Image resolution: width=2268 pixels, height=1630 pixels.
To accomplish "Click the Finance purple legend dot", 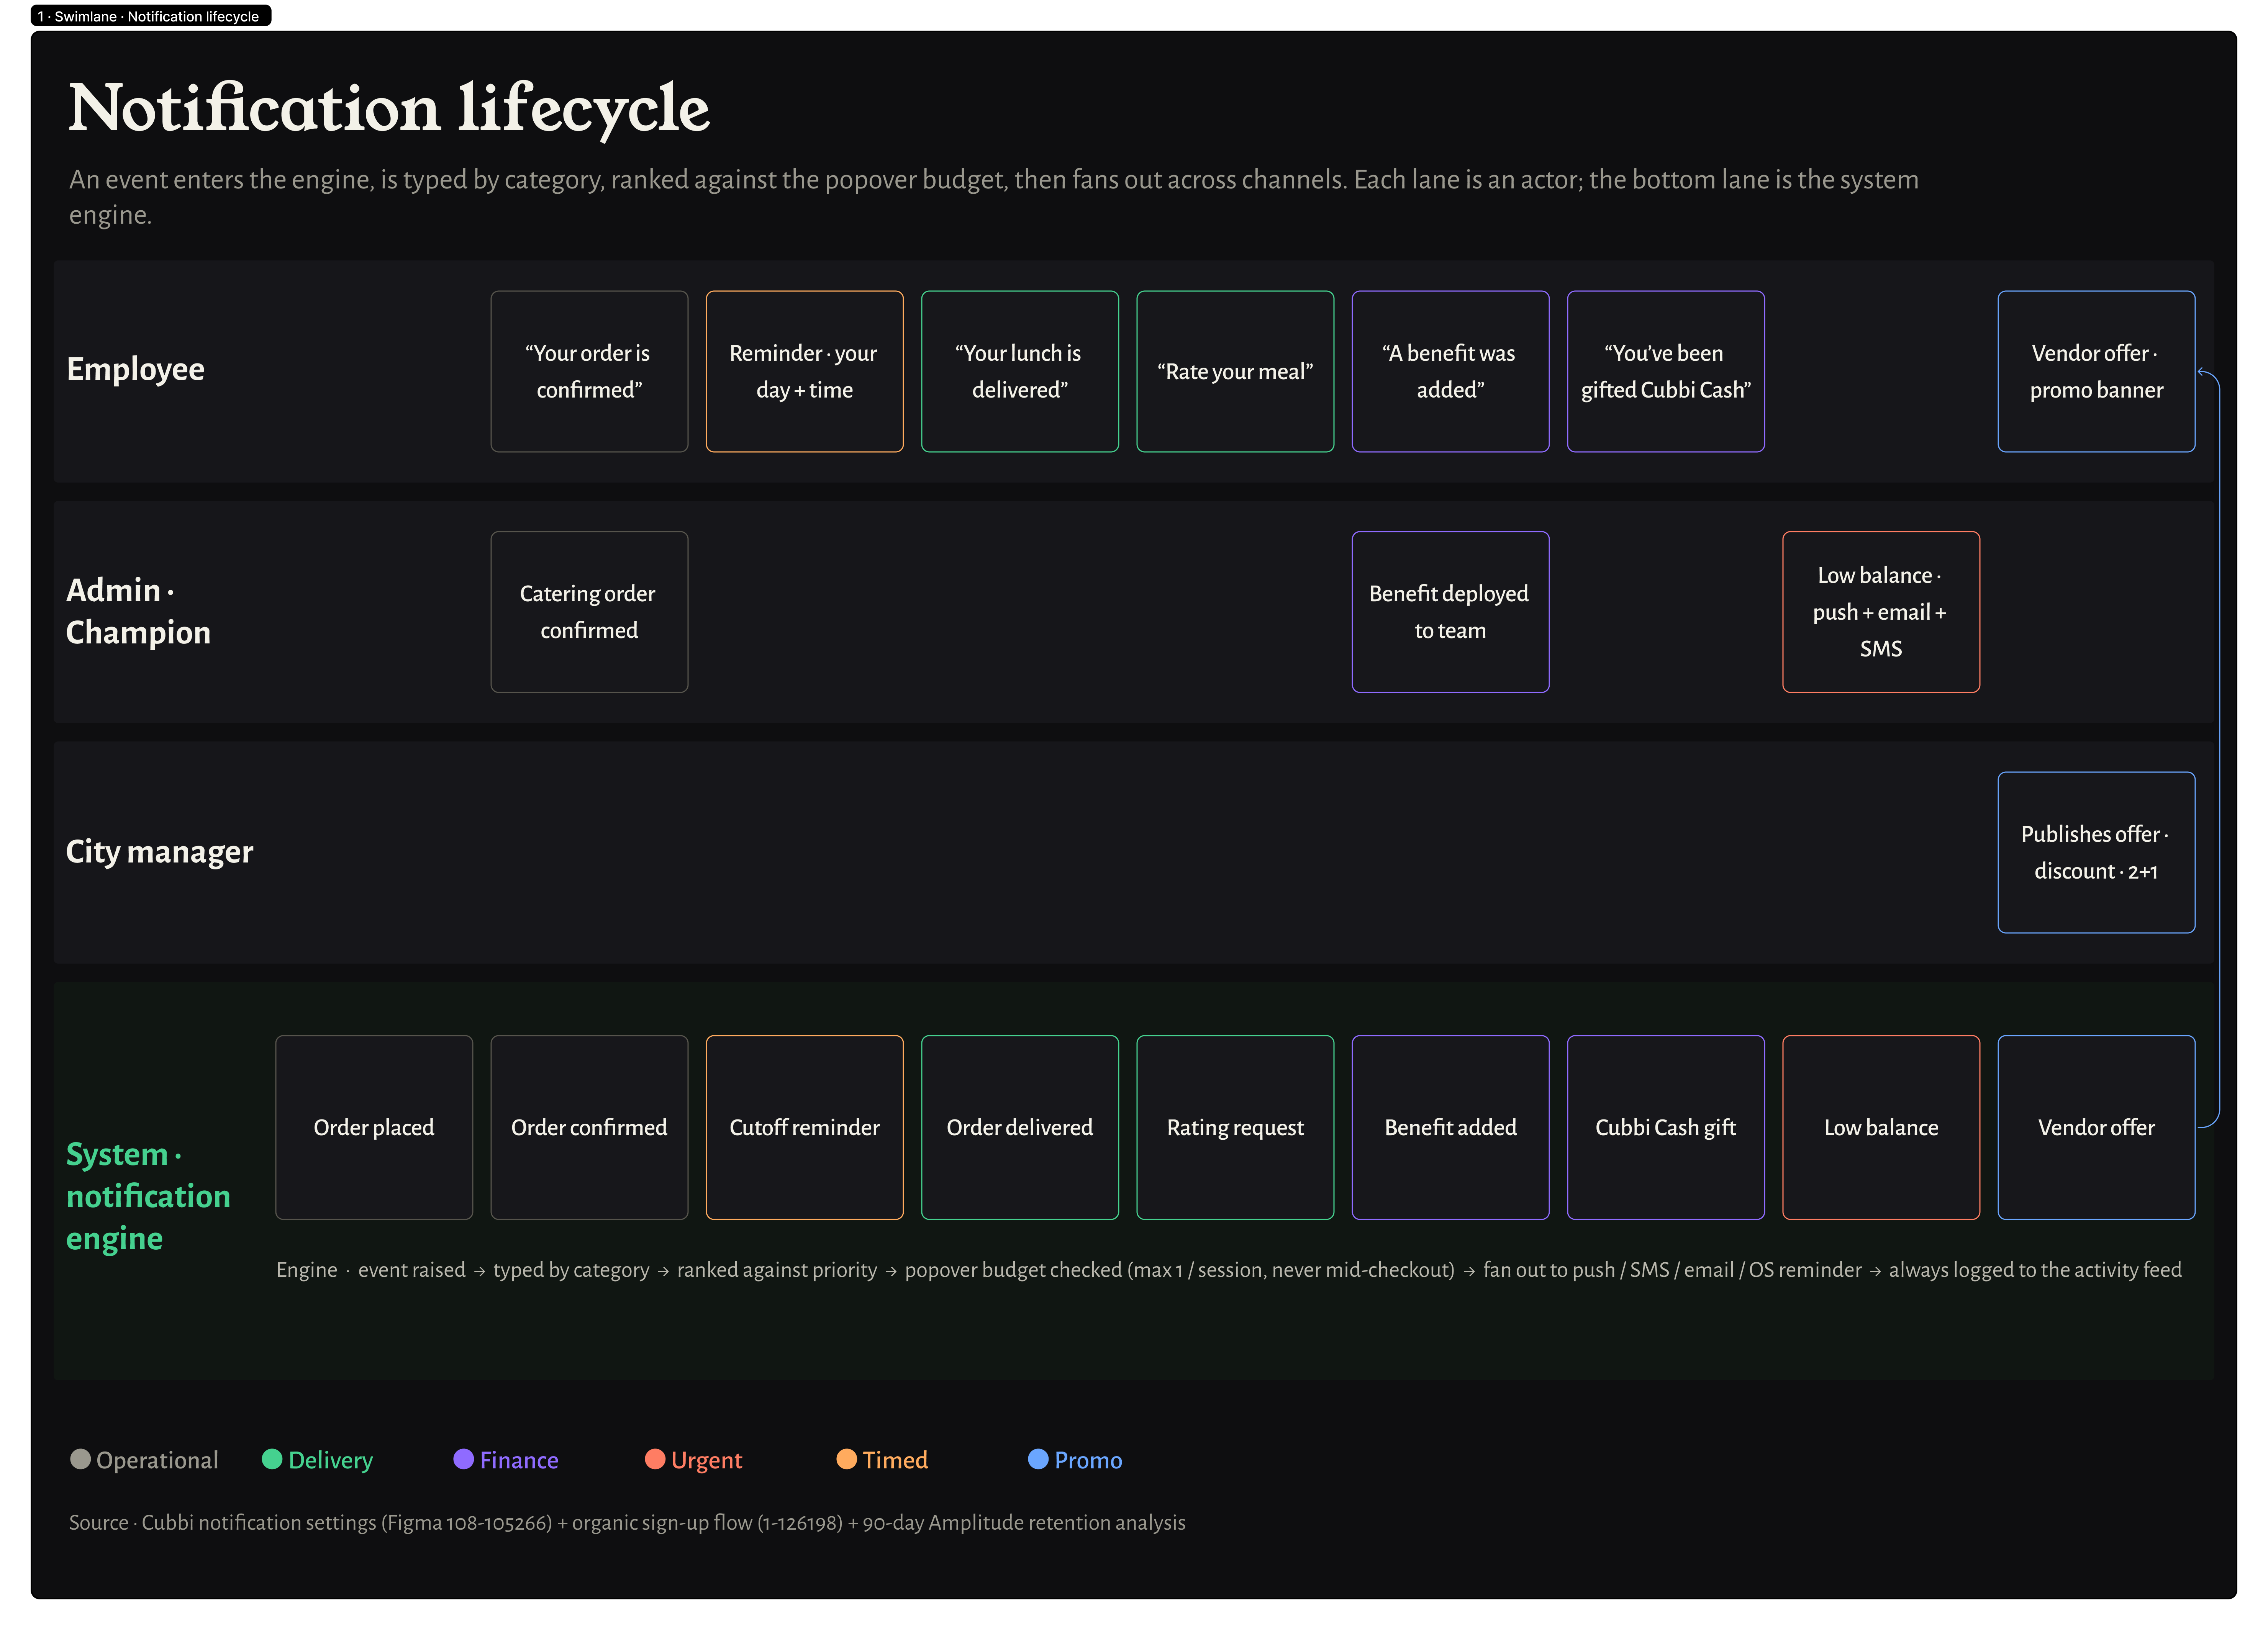I will pyautogui.click(x=463, y=1459).
